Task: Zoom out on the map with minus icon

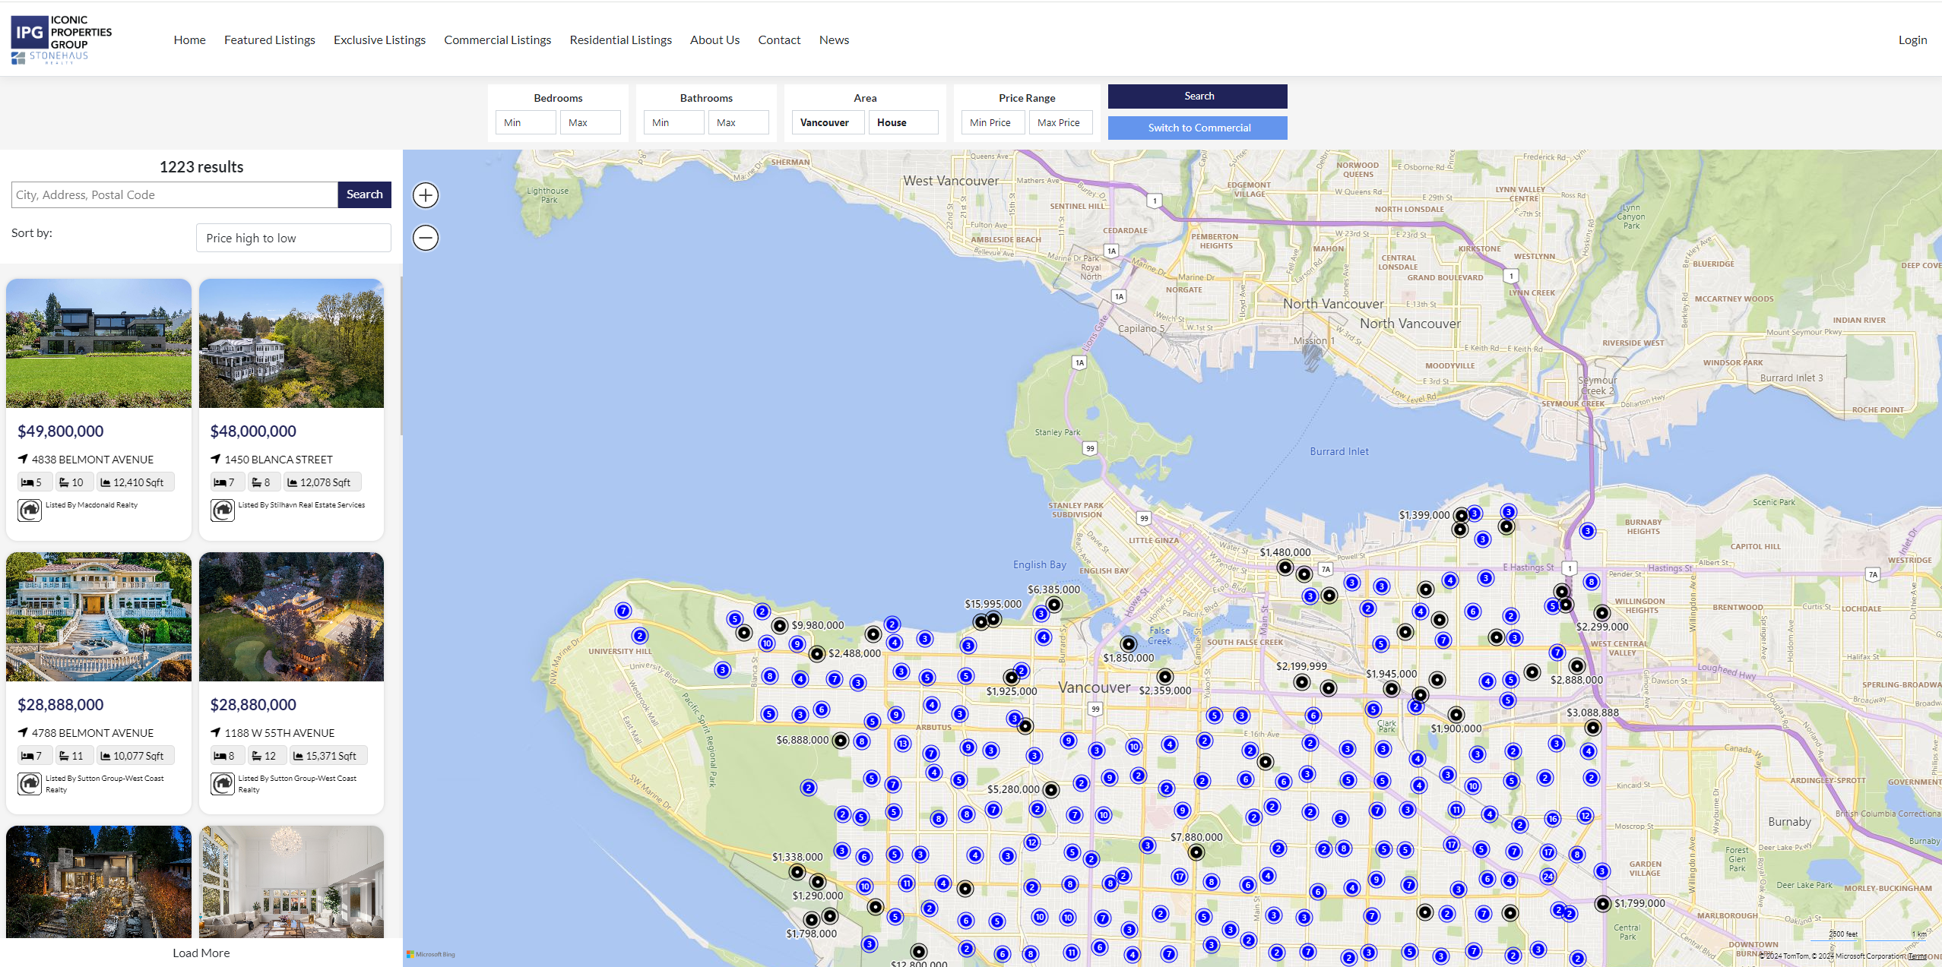Action: (426, 238)
